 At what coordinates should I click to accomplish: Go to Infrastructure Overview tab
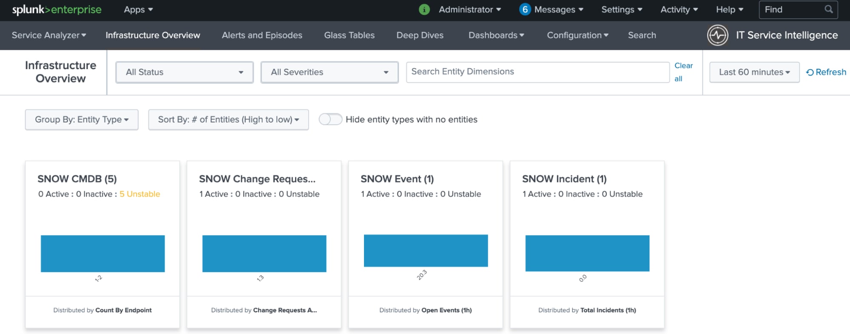tap(153, 35)
